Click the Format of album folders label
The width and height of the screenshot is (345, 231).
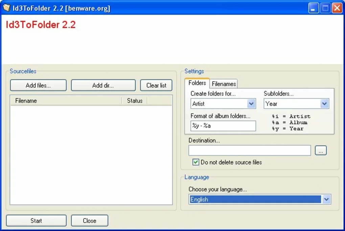tap(221, 116)
